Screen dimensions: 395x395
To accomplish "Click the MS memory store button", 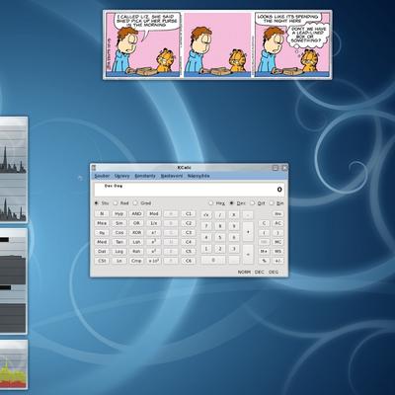I will pos(278,251).
